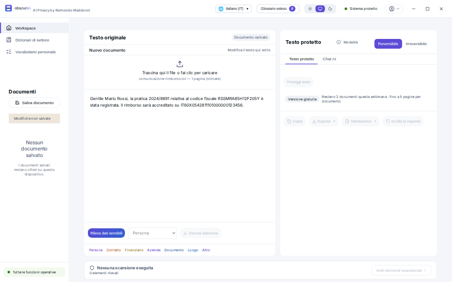Click the Nuovo documento title
Image resolution: width=452 pixels, height=282 pixels.
click(107, 50)
